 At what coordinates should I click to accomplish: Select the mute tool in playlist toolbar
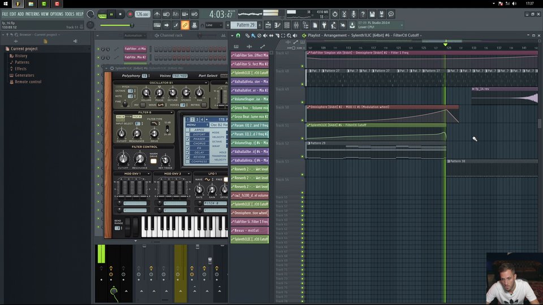click(265, 35)
